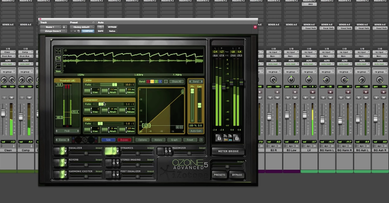This screenshot has width=389, height=203.
Task: Click the right arrow of the Band selector
Action: 202,82
